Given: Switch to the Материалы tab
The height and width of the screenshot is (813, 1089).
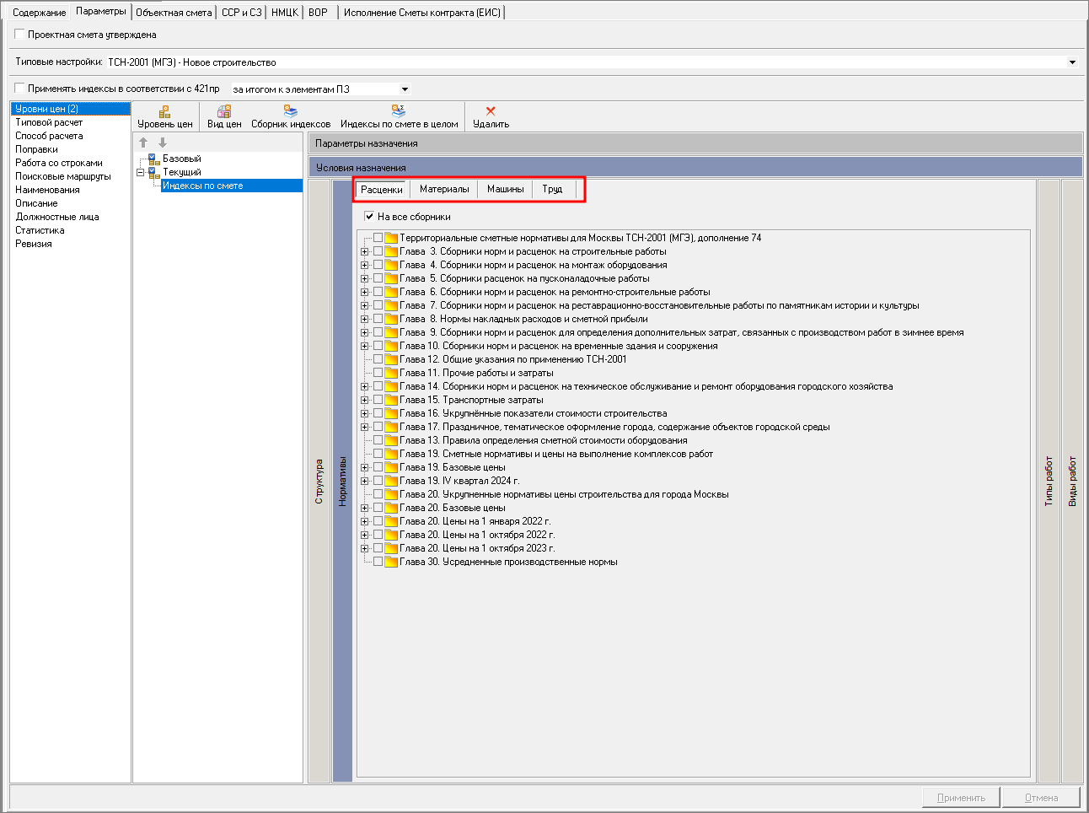Looking at the screenshot, I should (444, 190).
